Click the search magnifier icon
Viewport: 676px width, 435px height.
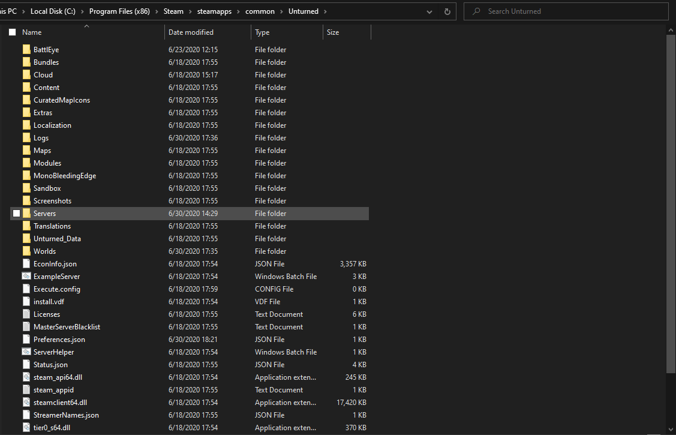(476, 11)
